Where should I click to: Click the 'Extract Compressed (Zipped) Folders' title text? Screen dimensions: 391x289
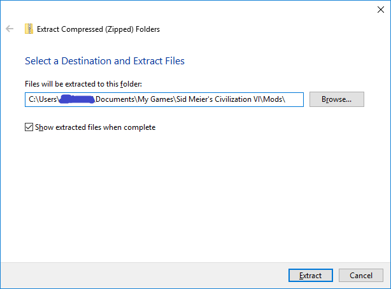[98, 29]
